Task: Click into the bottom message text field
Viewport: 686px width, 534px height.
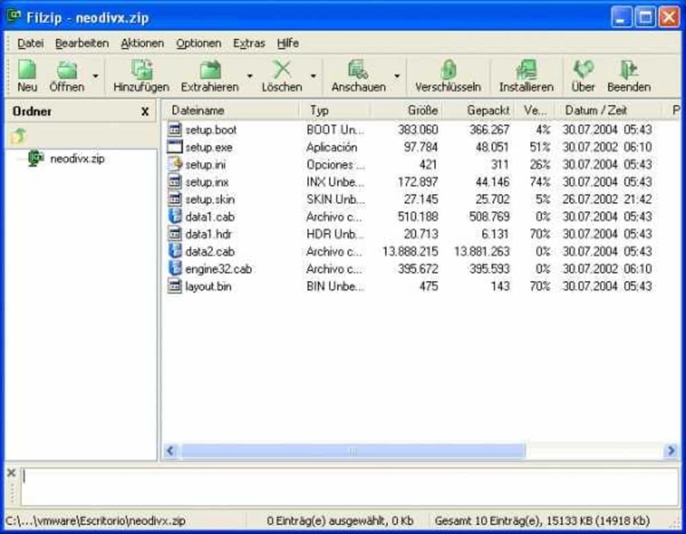Action: [349, 486]
